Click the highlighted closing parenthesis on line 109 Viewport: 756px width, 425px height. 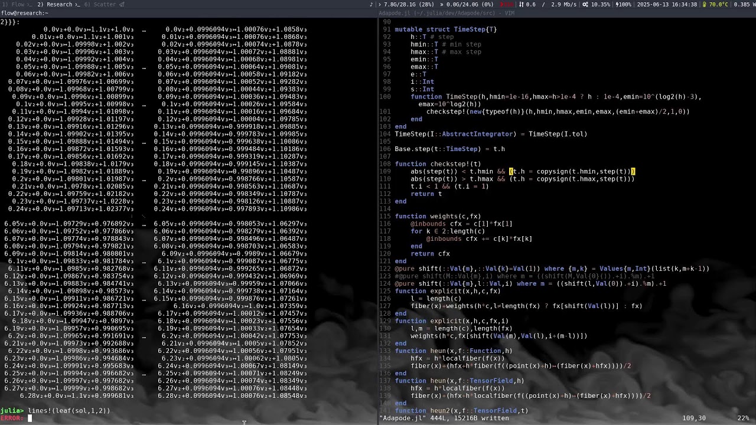[633, 171]
